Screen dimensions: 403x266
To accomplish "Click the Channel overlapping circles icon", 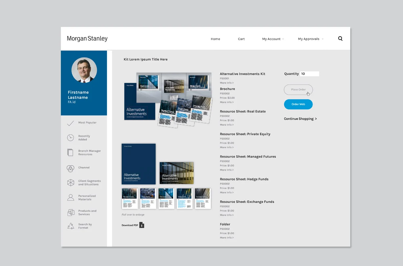I will (x=70, y=169).
